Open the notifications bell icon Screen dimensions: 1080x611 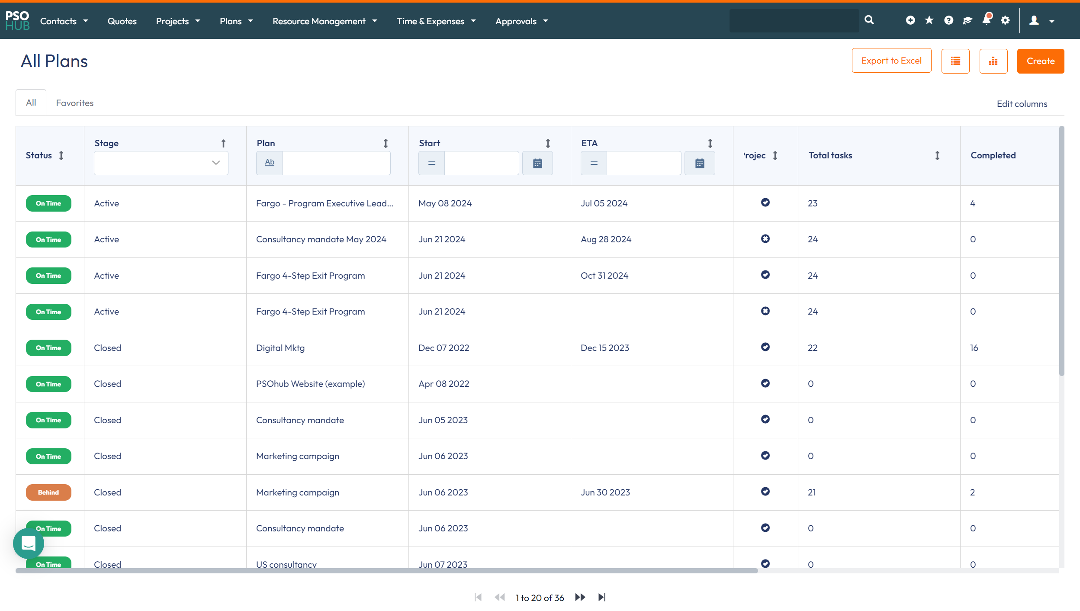point(986,20)
